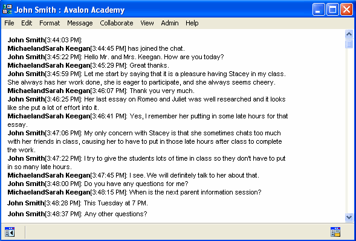Close the John Smith chat window
356x241 pixels.
coord(347,10)
